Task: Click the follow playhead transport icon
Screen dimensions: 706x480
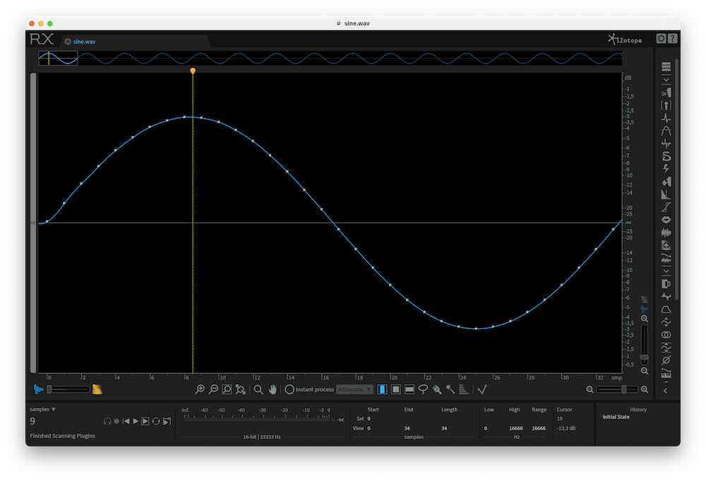Action: [x=167, y=421]
